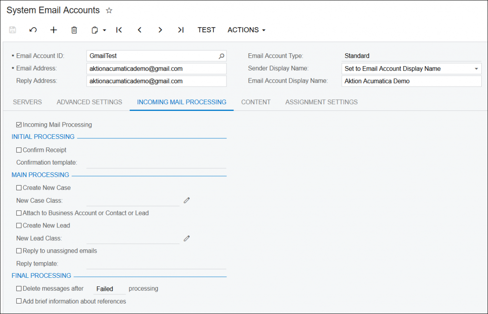Viewport: 488px width, 314px height.
Task: Click New Lead Class field
Action: point(133,238)
